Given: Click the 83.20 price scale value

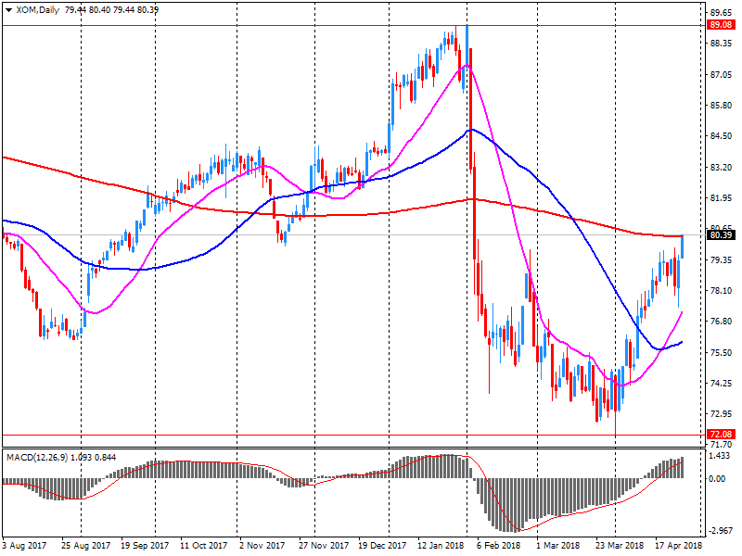Looking at the screenshot, I should point(721,168).
